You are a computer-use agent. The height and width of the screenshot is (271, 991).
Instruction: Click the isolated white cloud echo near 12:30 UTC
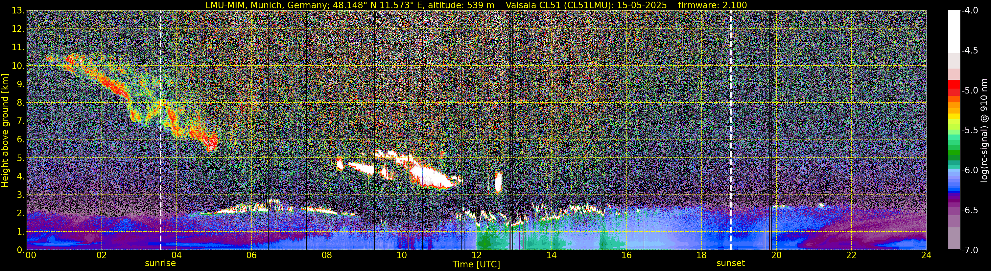pos(498,183)
